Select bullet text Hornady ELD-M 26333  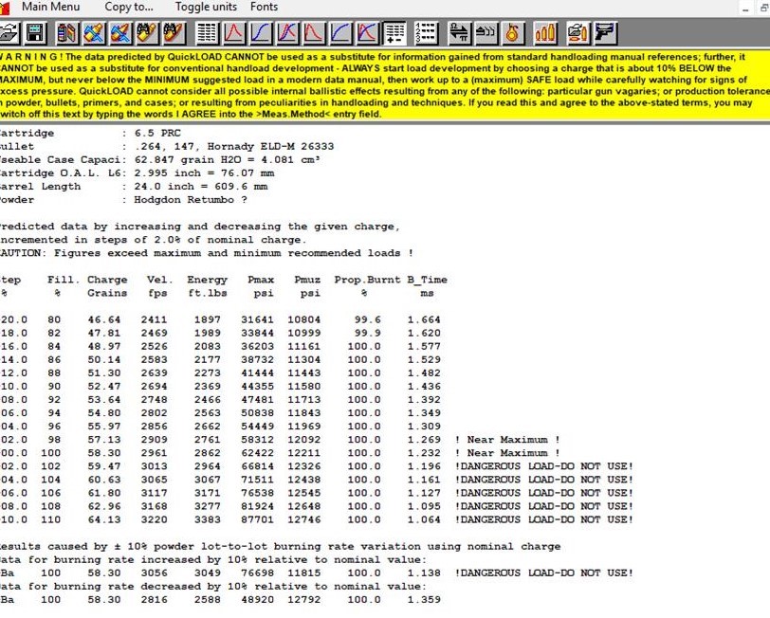[x=270, y=146]
